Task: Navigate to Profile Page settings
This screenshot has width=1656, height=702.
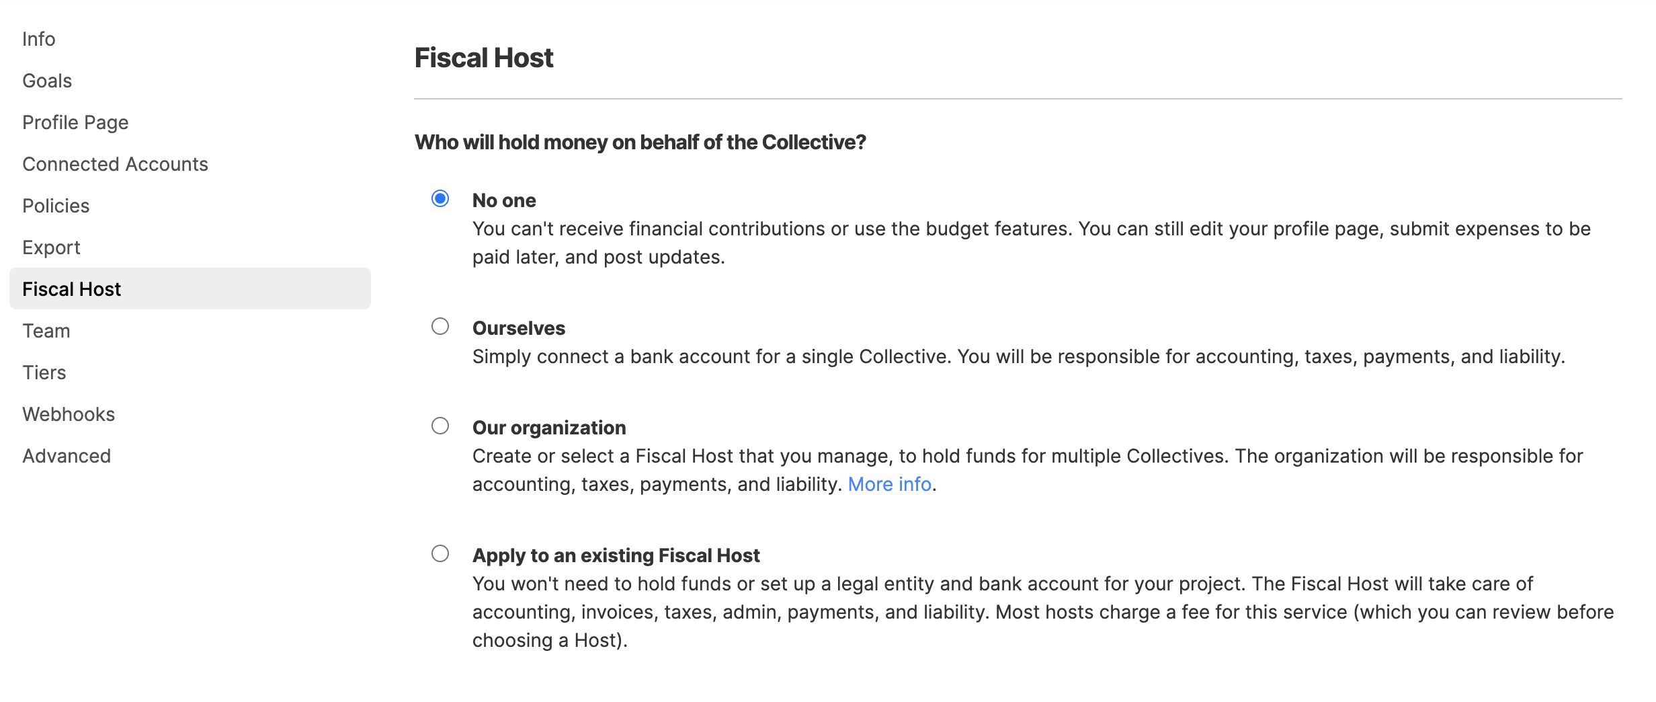Action: point(75,122)
